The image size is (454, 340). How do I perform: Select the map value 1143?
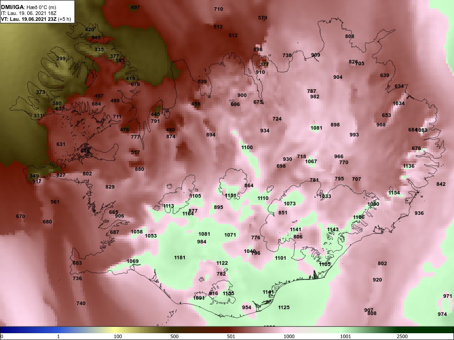pyautogui.click(x=333, y=229)
